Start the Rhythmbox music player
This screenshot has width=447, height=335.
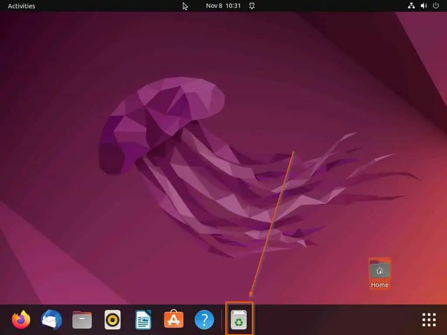tap(113, 320)
